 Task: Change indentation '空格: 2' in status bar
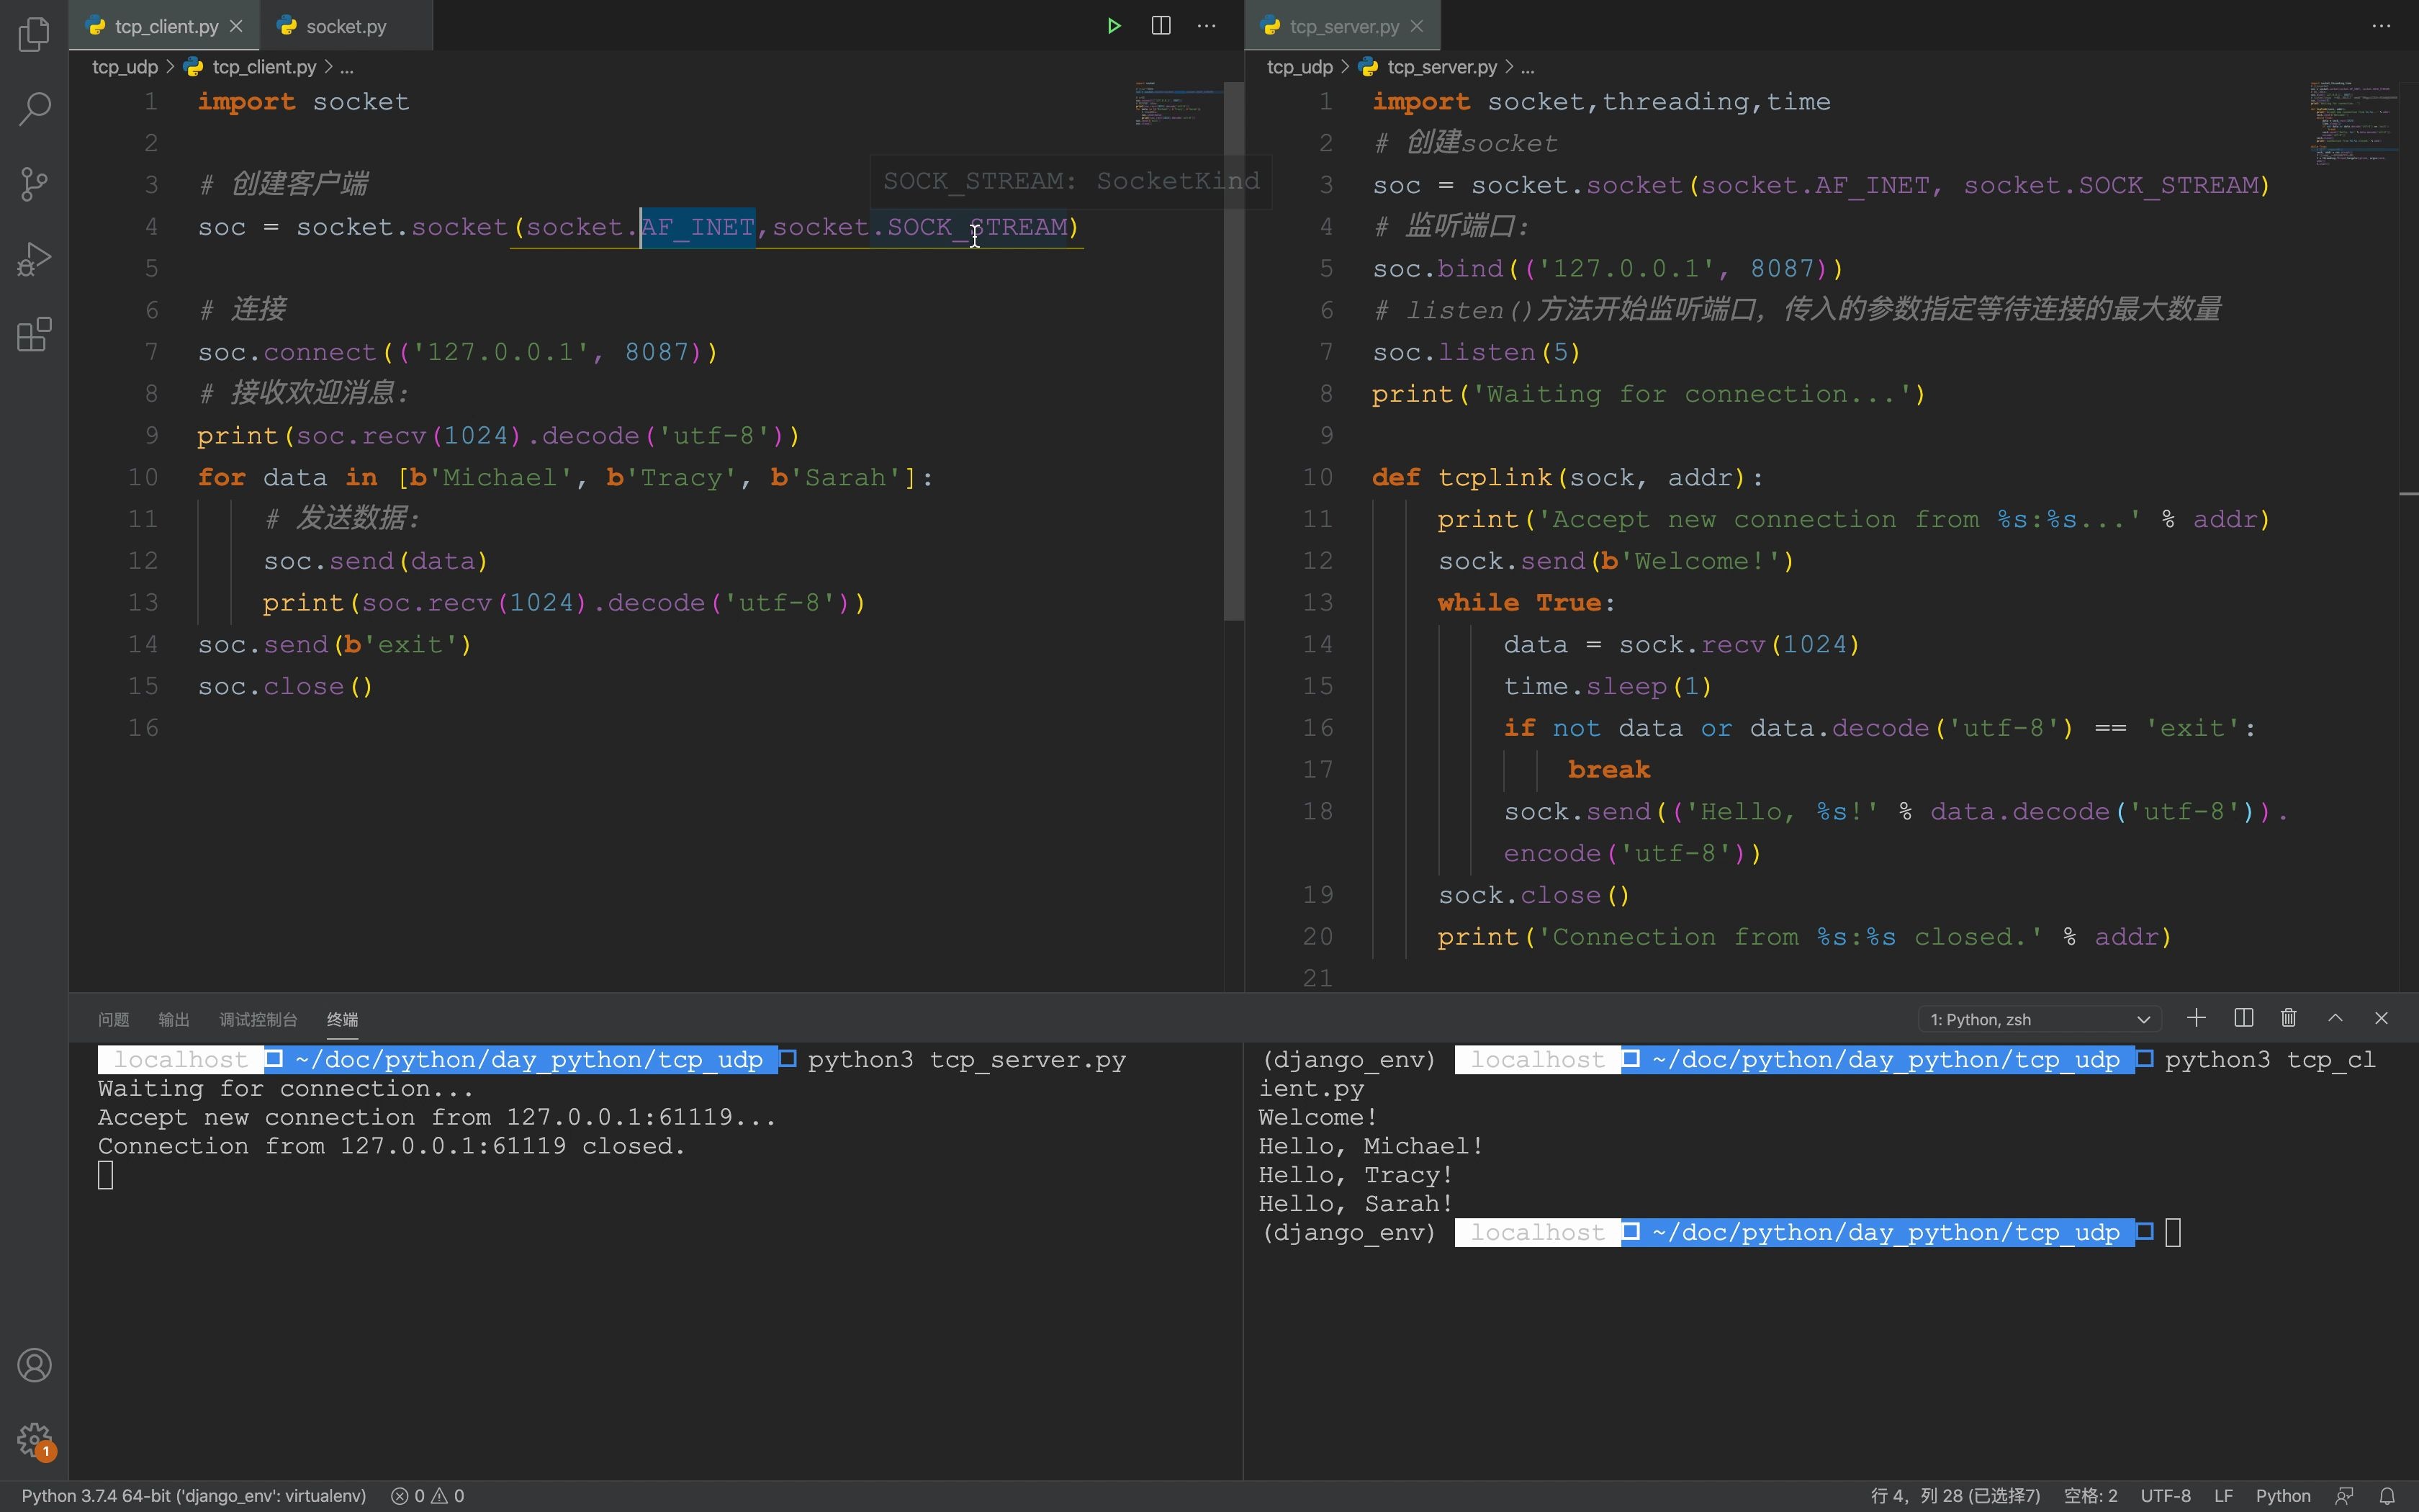point(2090,1496)
